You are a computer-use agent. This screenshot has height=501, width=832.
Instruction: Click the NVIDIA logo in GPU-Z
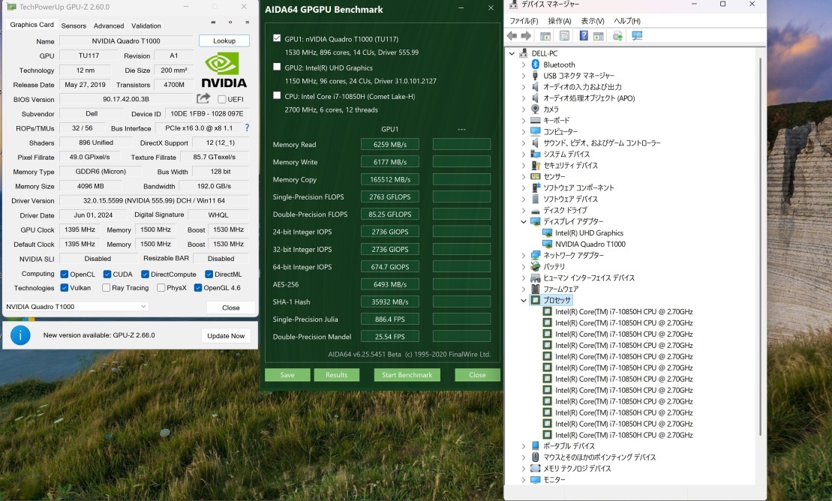click(x=224, y=70)
